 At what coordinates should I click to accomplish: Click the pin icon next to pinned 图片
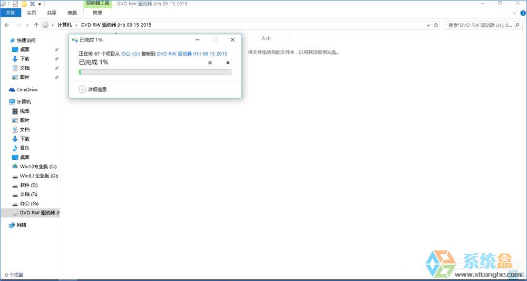point(56,77)
